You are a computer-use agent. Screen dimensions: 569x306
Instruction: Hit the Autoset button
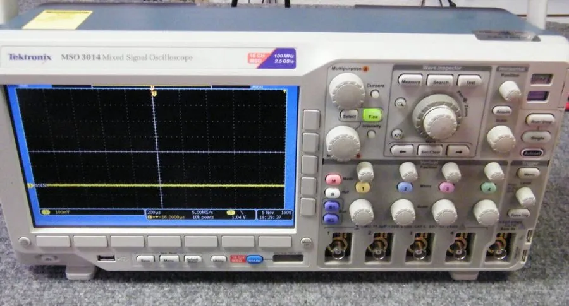(x=532, y=153)
